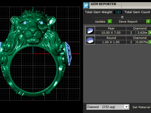
Task: Open the Diamond (3.52 spg) material dropdown
Action: tap(108, 107)
